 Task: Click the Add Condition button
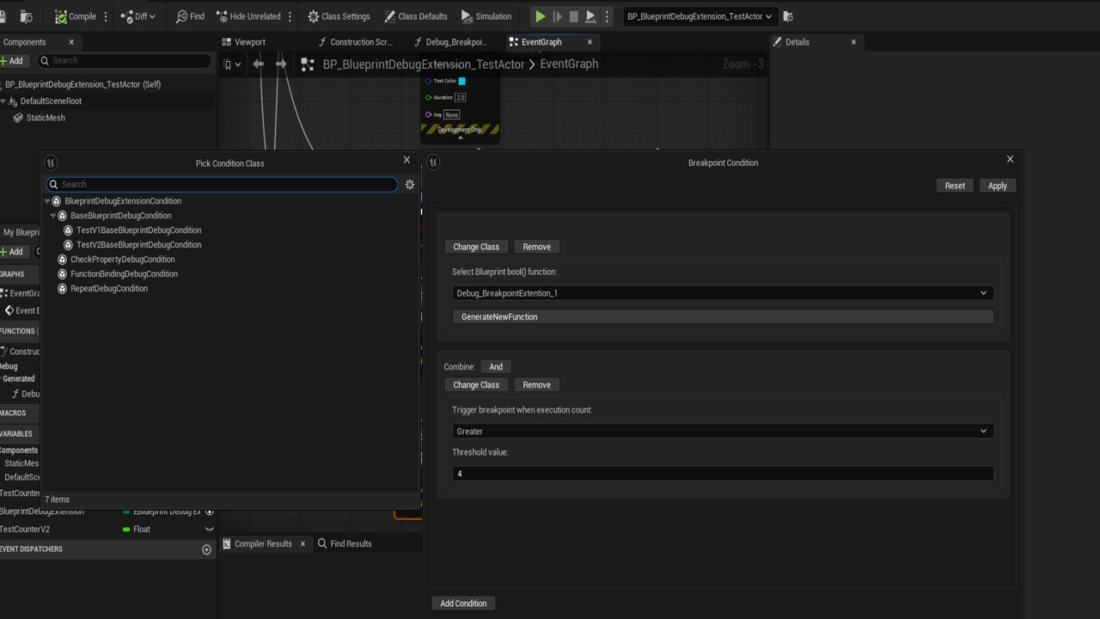pyautogui.click(x=463, y=604)
